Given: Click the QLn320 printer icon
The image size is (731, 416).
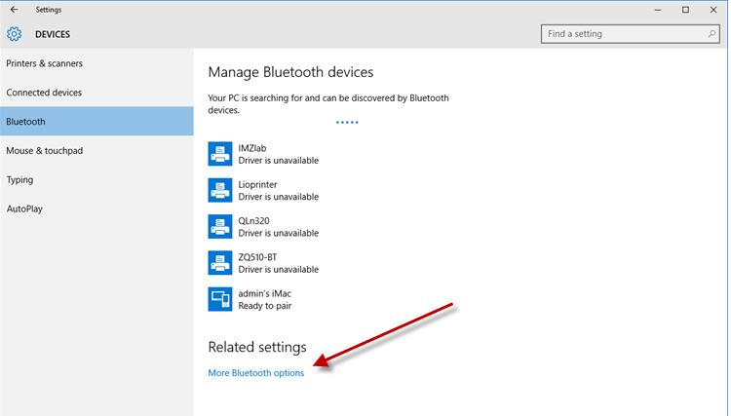Looking at the screenshot, I should [220, 226].
